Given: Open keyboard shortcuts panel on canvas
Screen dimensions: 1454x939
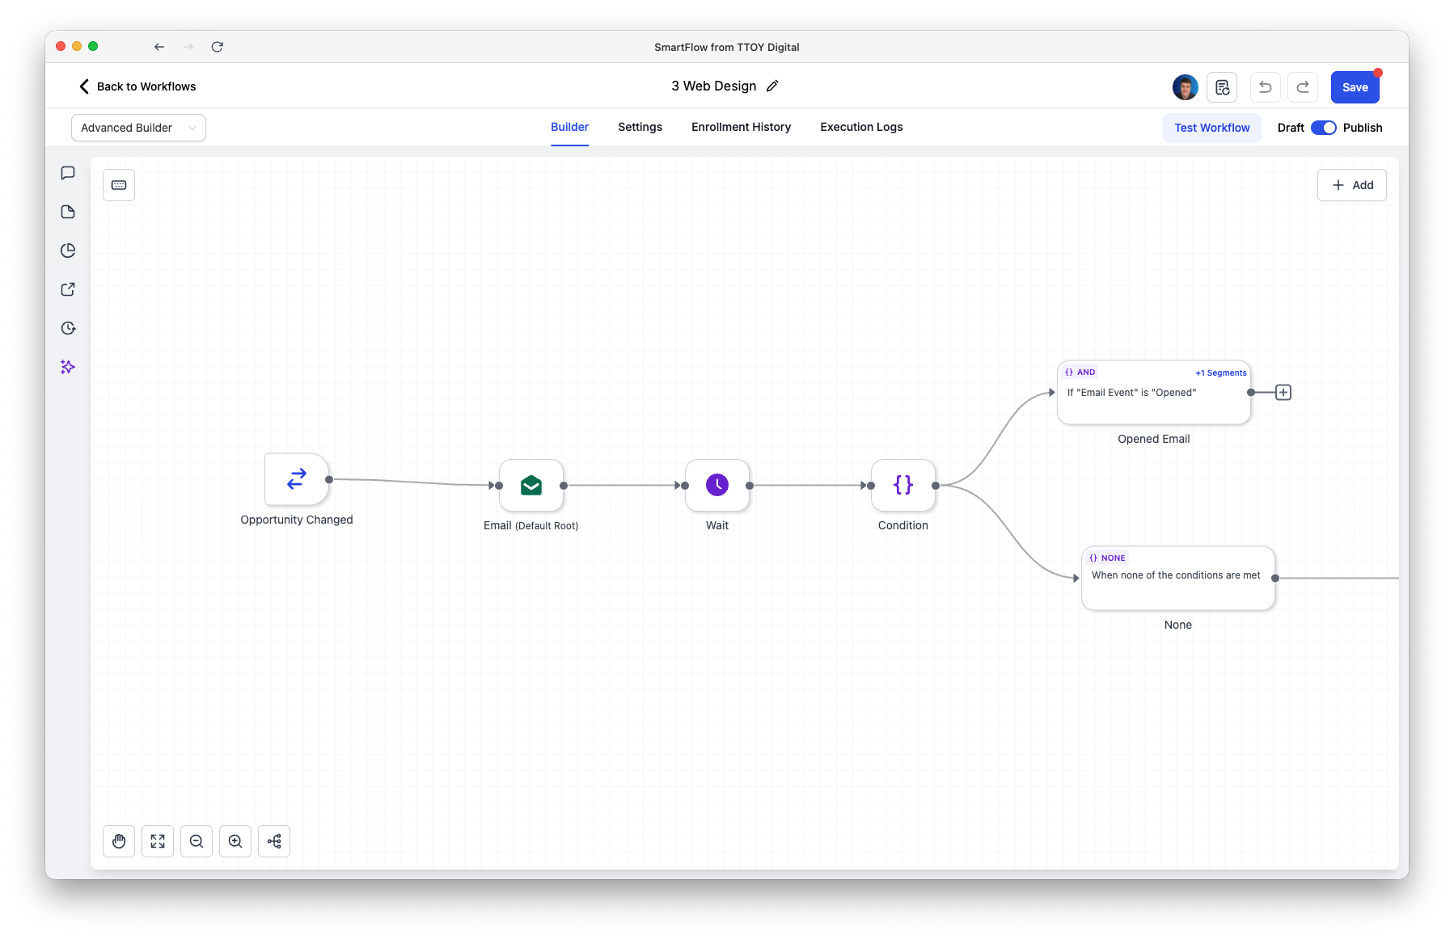Looking at the screenshot, I should click(x=119, y=185).
